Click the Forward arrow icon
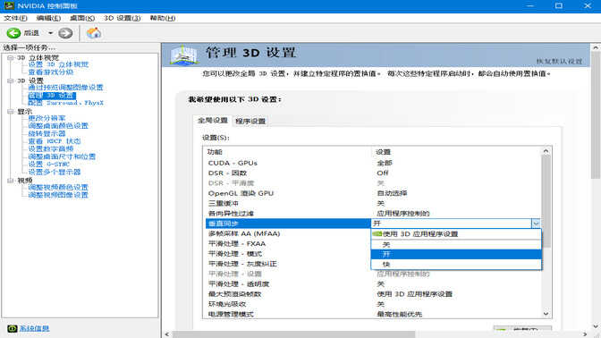The height and width of the screenshot is (338, 601). (65, 33)
